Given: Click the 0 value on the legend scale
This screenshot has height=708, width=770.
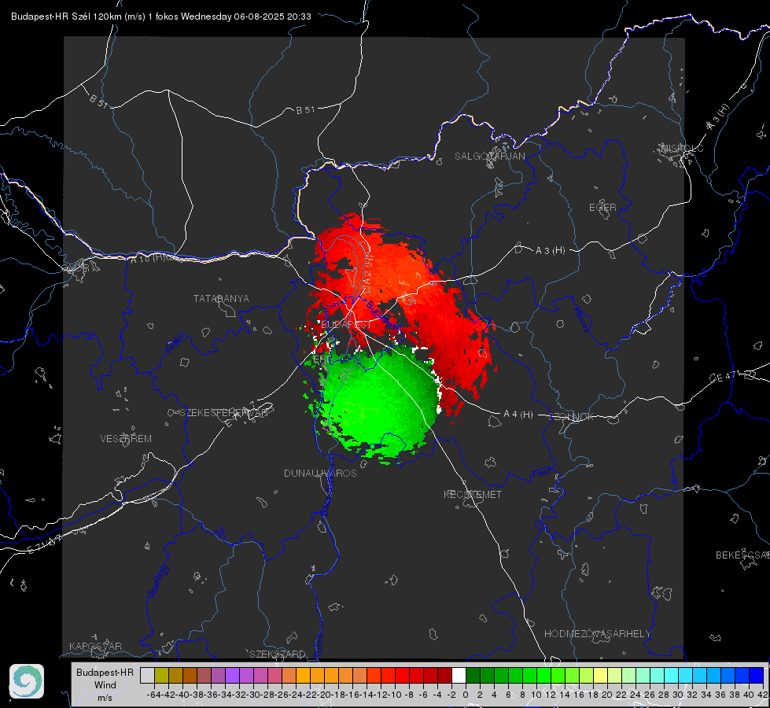Looking at the screenshot, I should pos(466,695).
